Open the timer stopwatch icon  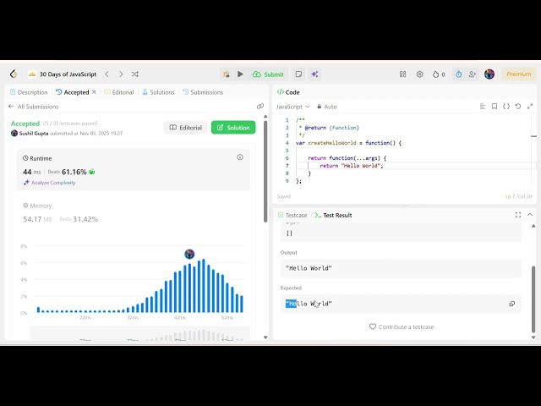(x=458, y=74)
